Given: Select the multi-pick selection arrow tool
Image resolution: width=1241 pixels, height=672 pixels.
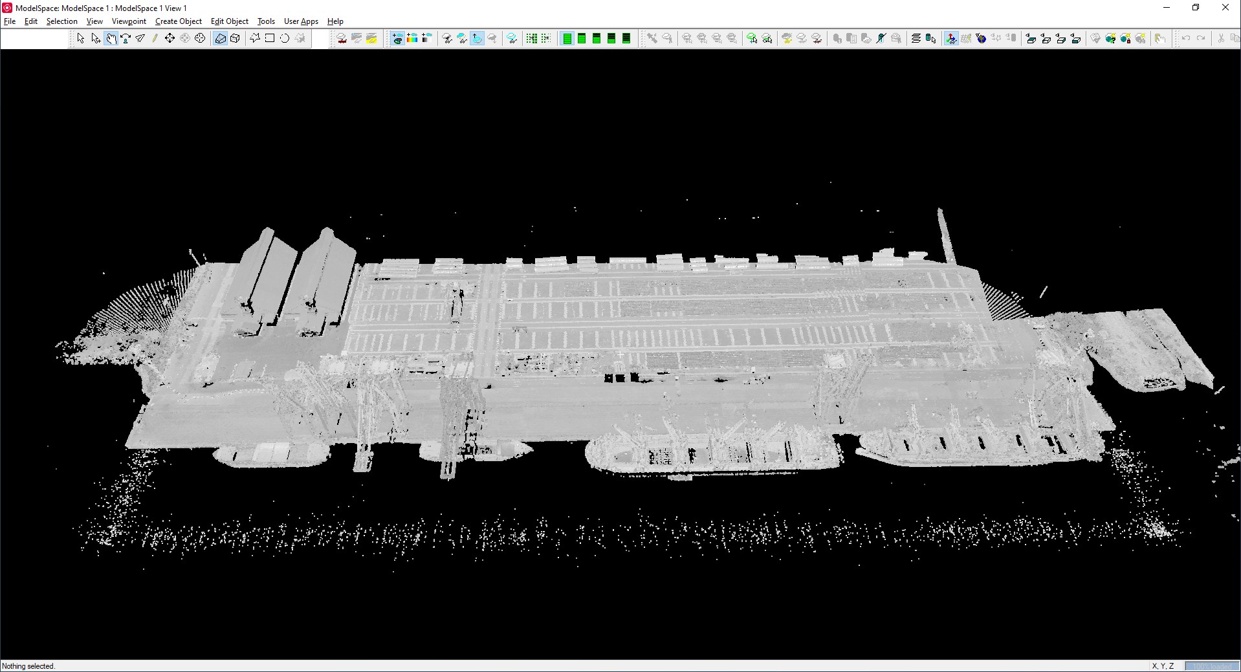Looking at the screenshot, I should (96, 38).
